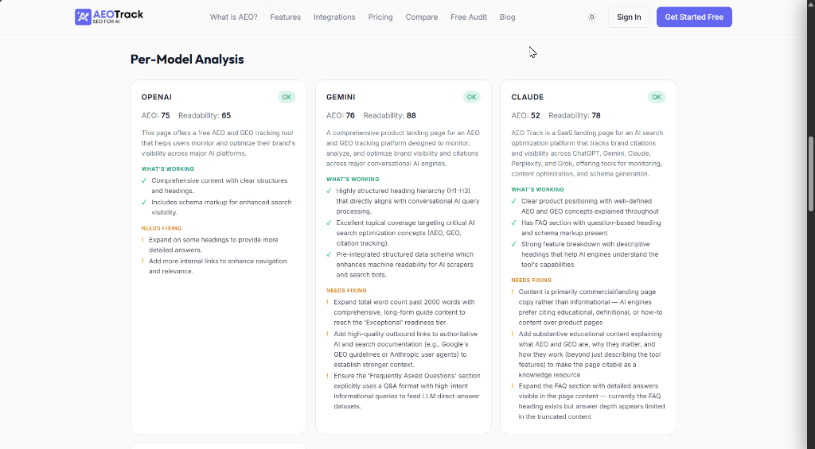Click the OK status badge on the Claude card

[x=657, y=97]
